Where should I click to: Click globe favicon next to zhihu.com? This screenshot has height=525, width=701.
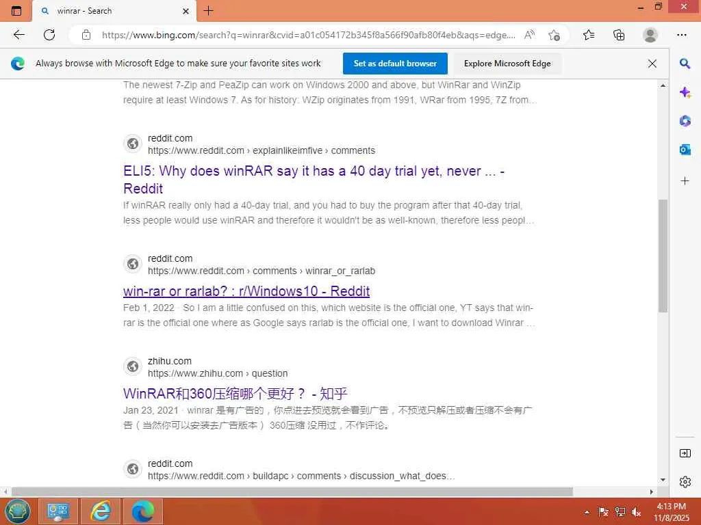coord(133,366)
